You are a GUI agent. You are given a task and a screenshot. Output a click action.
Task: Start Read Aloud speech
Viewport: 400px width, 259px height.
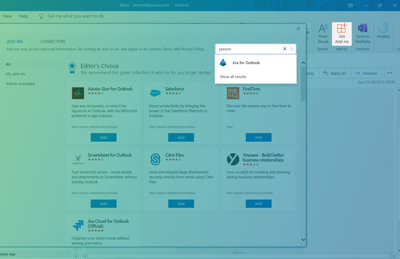323,34
